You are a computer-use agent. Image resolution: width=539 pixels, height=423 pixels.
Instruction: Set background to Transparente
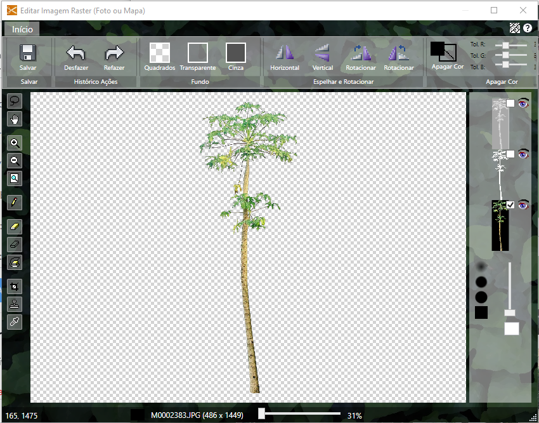pos(197,57)
